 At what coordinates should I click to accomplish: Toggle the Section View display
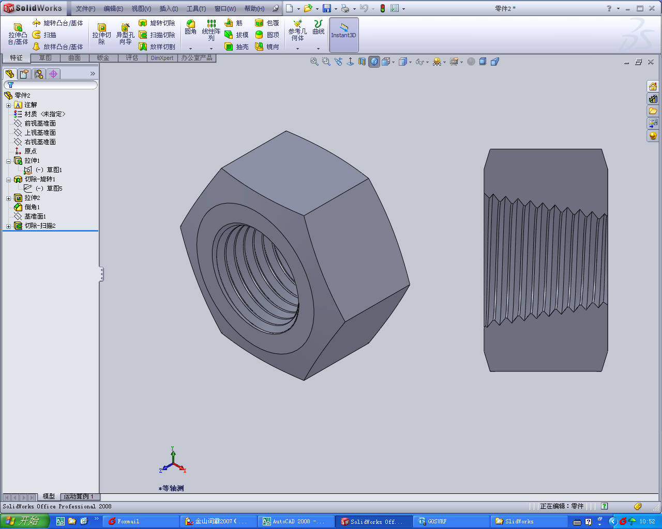pyautogui.click(x=362, y=61)
